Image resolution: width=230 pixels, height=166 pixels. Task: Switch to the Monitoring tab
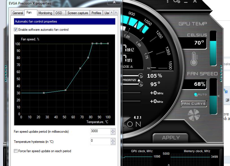pyautogui.click(x=45, y=13)
